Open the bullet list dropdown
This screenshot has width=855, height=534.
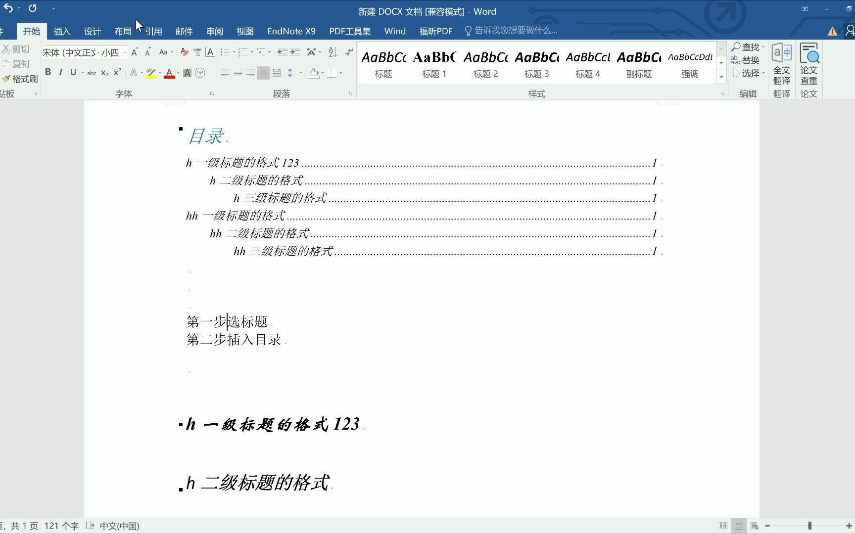pyautogui.click(x=234, y=52)
